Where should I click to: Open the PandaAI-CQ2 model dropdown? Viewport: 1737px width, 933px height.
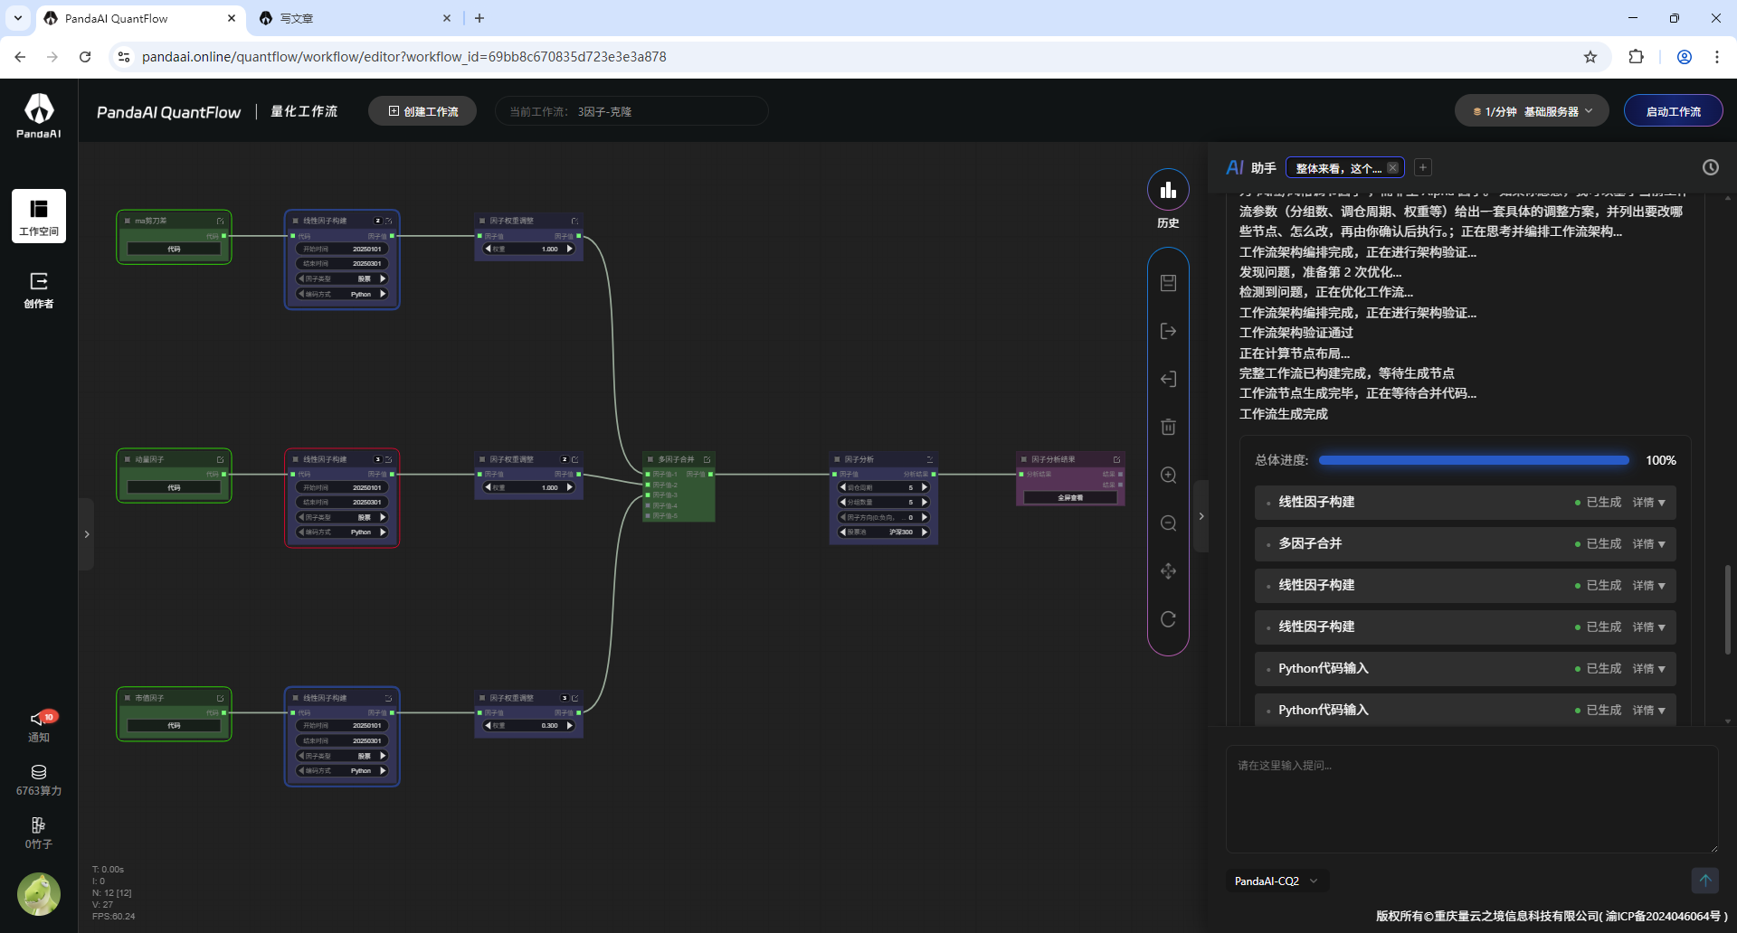pyautogui.click(x=1277, y=881)
